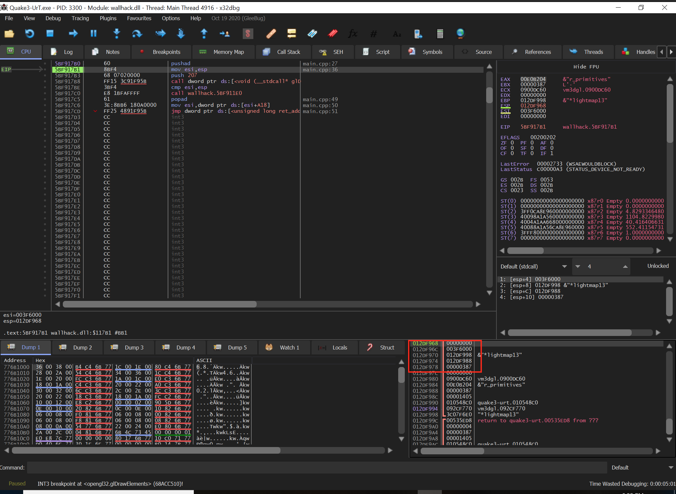The image size is (676, 494).
Task: Open the command type Default dropdown
Action: [642, 468]
